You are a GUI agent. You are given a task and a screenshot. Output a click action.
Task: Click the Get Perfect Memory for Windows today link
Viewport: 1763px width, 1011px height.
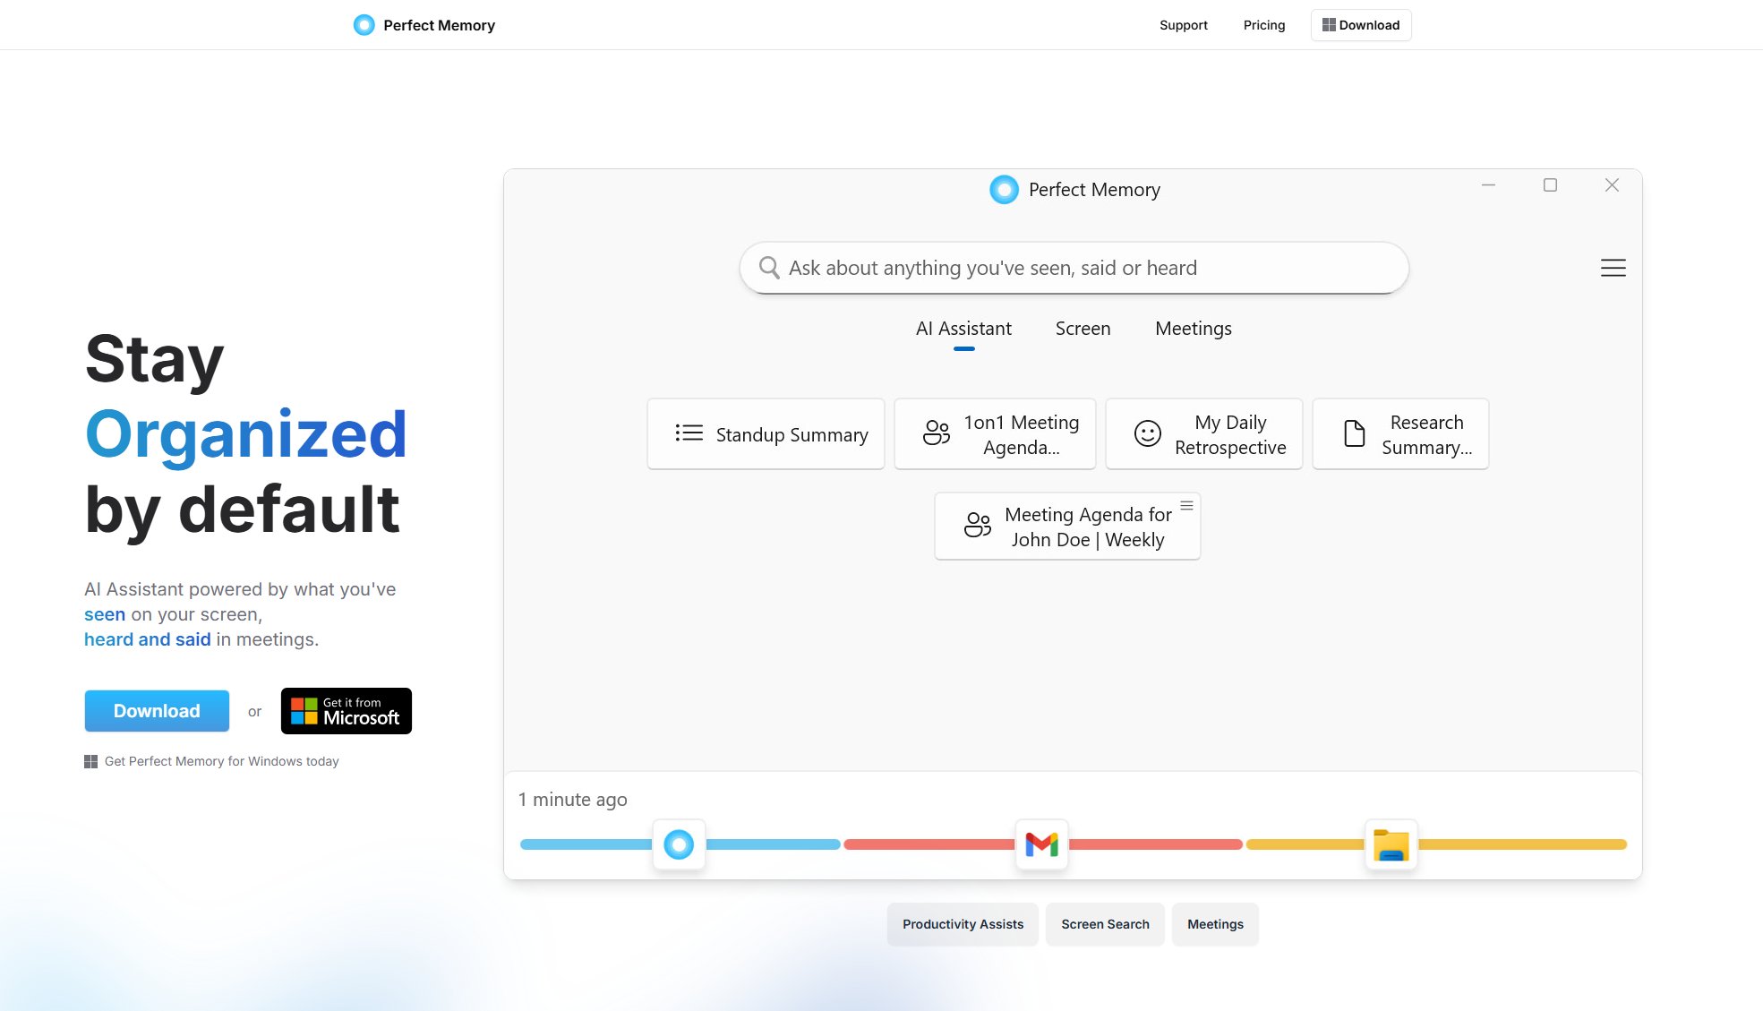[221, 760]
